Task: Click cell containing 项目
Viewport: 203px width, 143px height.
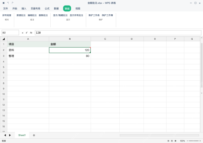Action: pos(28,44)
